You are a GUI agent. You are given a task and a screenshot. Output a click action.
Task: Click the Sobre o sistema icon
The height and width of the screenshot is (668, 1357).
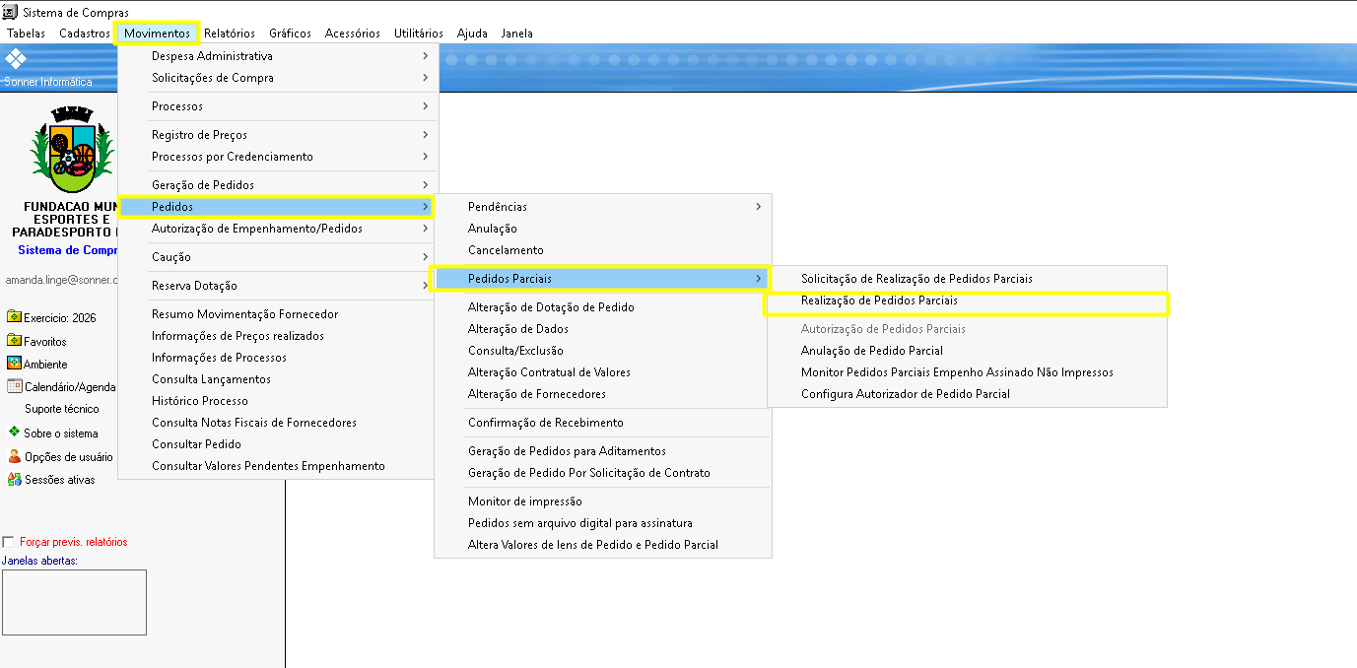pos(14,433)
